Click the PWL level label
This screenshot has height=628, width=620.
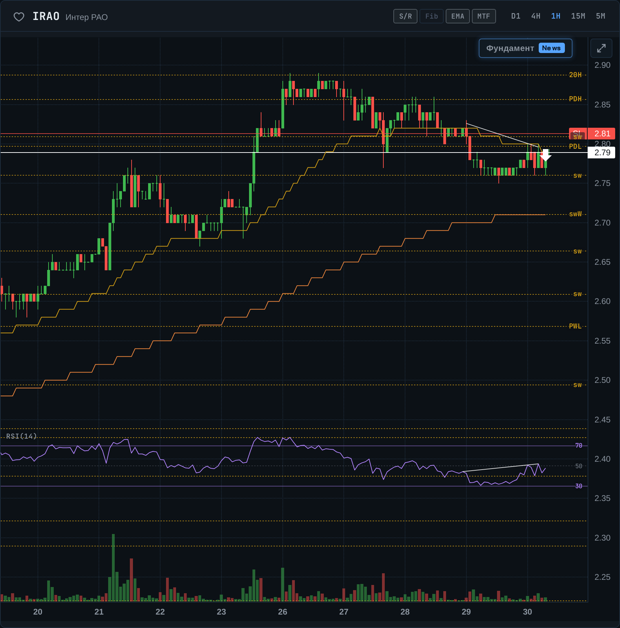pyautogui.click(x=575, y=326)
